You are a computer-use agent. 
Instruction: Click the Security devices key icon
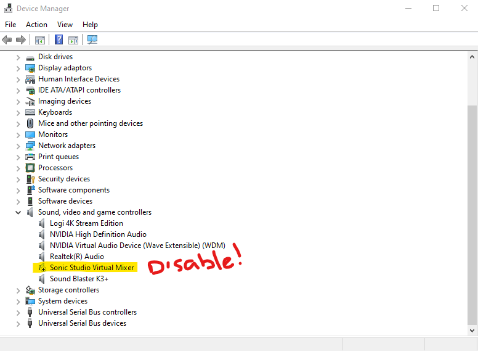(30, 179)
